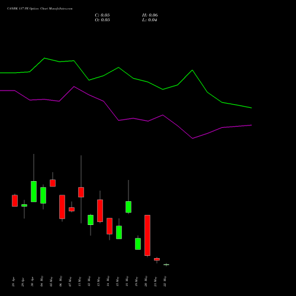Select the low value 'L: 0.04'
This screenshot has height=296, width=296.
pyautogui.click(x=149, y=20)
